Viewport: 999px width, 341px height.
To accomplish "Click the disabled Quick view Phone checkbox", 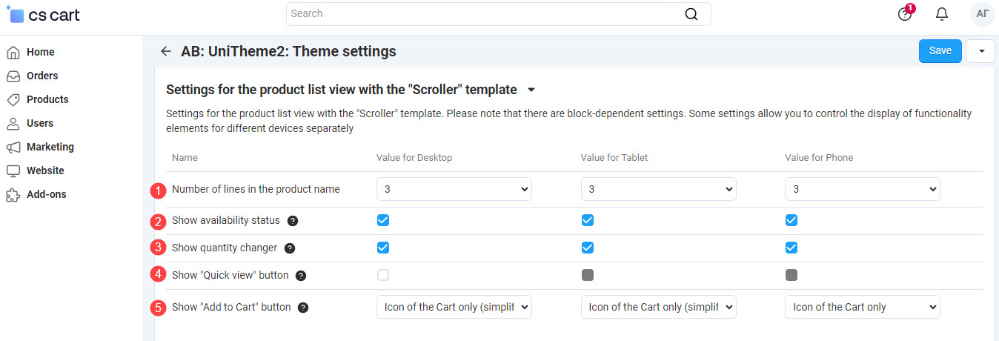I will (791, 275).
